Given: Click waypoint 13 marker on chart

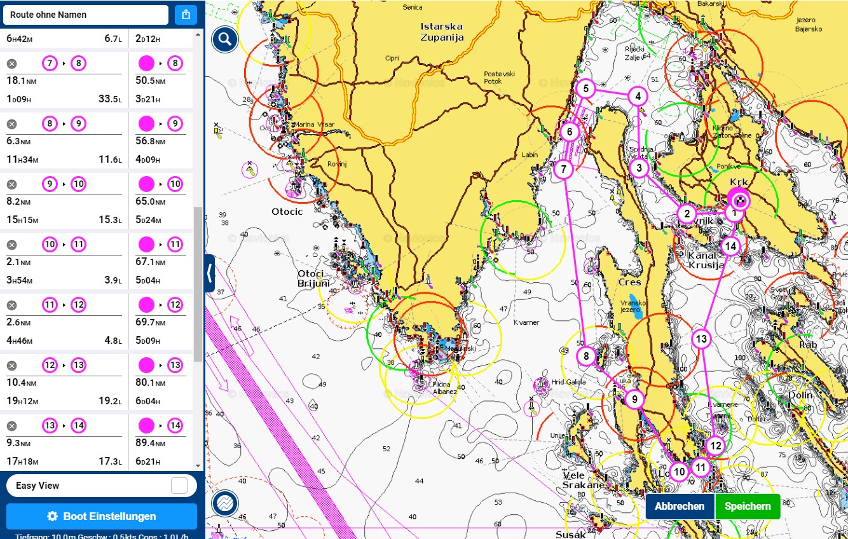Looking at the screenshot, I should coord(701,339).
